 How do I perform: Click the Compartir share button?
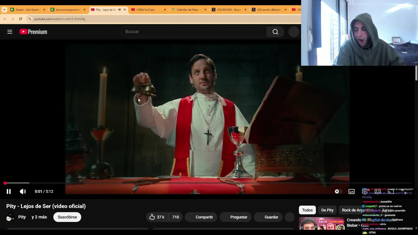click(x=201, y=217)
